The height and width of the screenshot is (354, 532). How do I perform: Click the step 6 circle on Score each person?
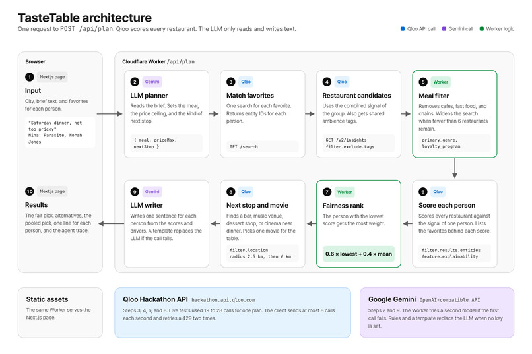coord(422,191)
